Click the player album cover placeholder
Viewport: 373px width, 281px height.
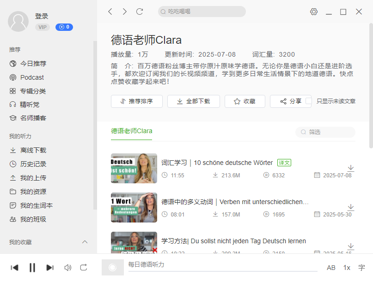(113, 268)
